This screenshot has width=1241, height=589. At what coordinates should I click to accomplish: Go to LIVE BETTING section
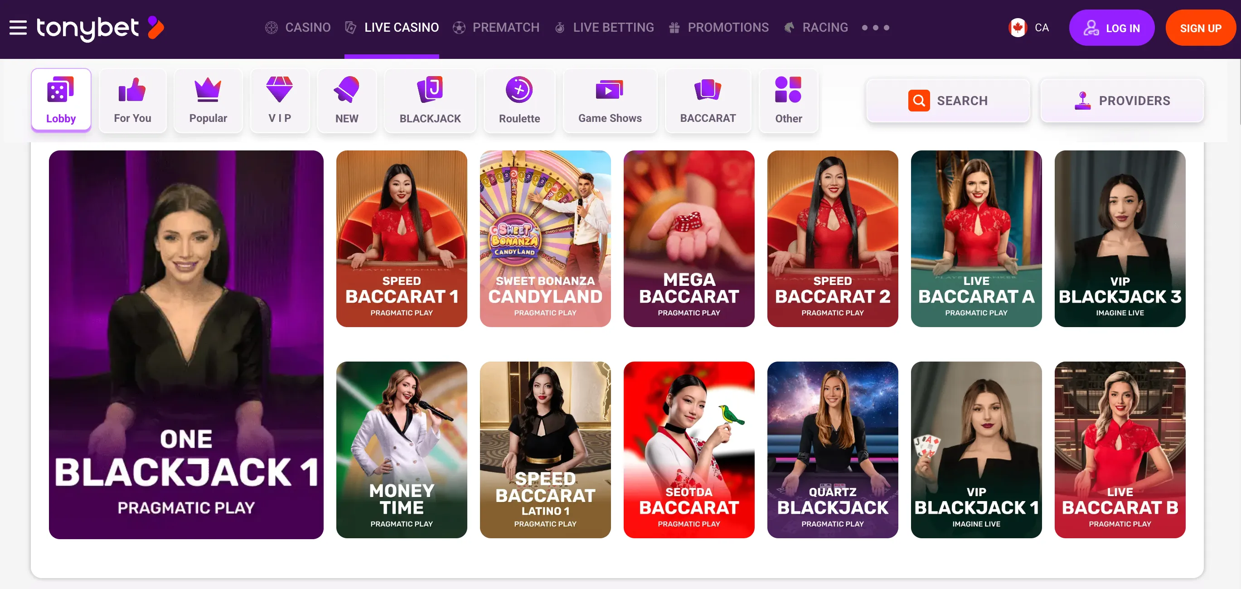[604, 28]
